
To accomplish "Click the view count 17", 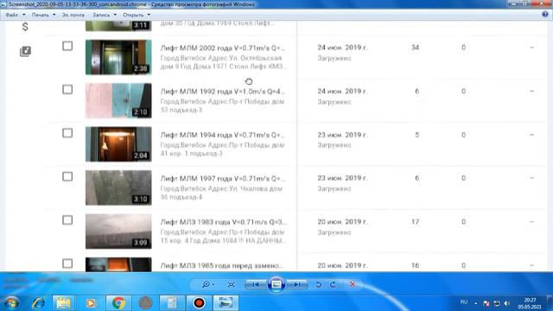I will pyautogui.click(x=415, y=222).
